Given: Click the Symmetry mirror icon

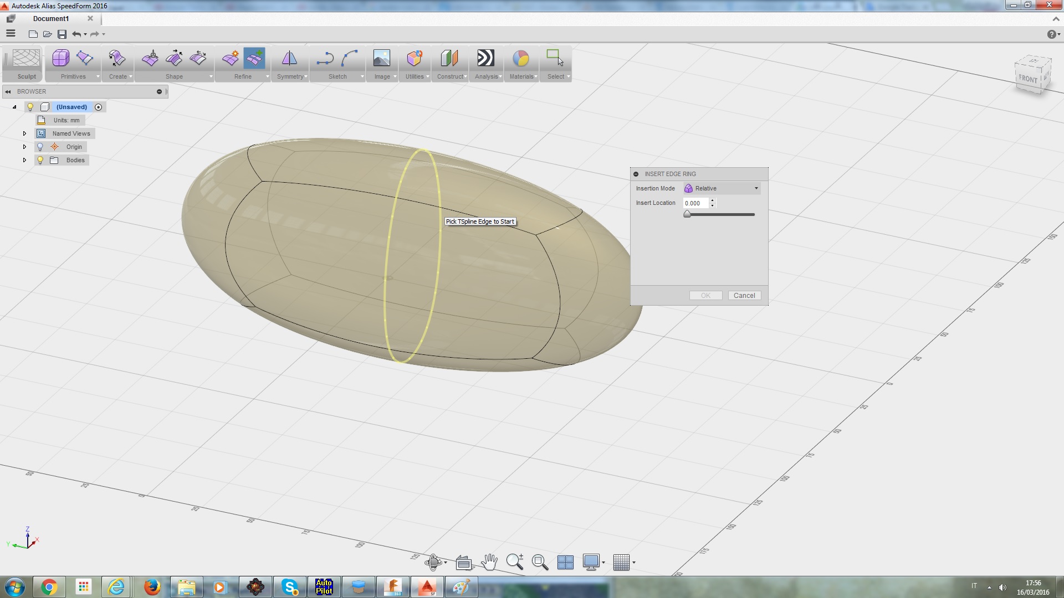Looking at the screenshot, I should tap(289, 58).
